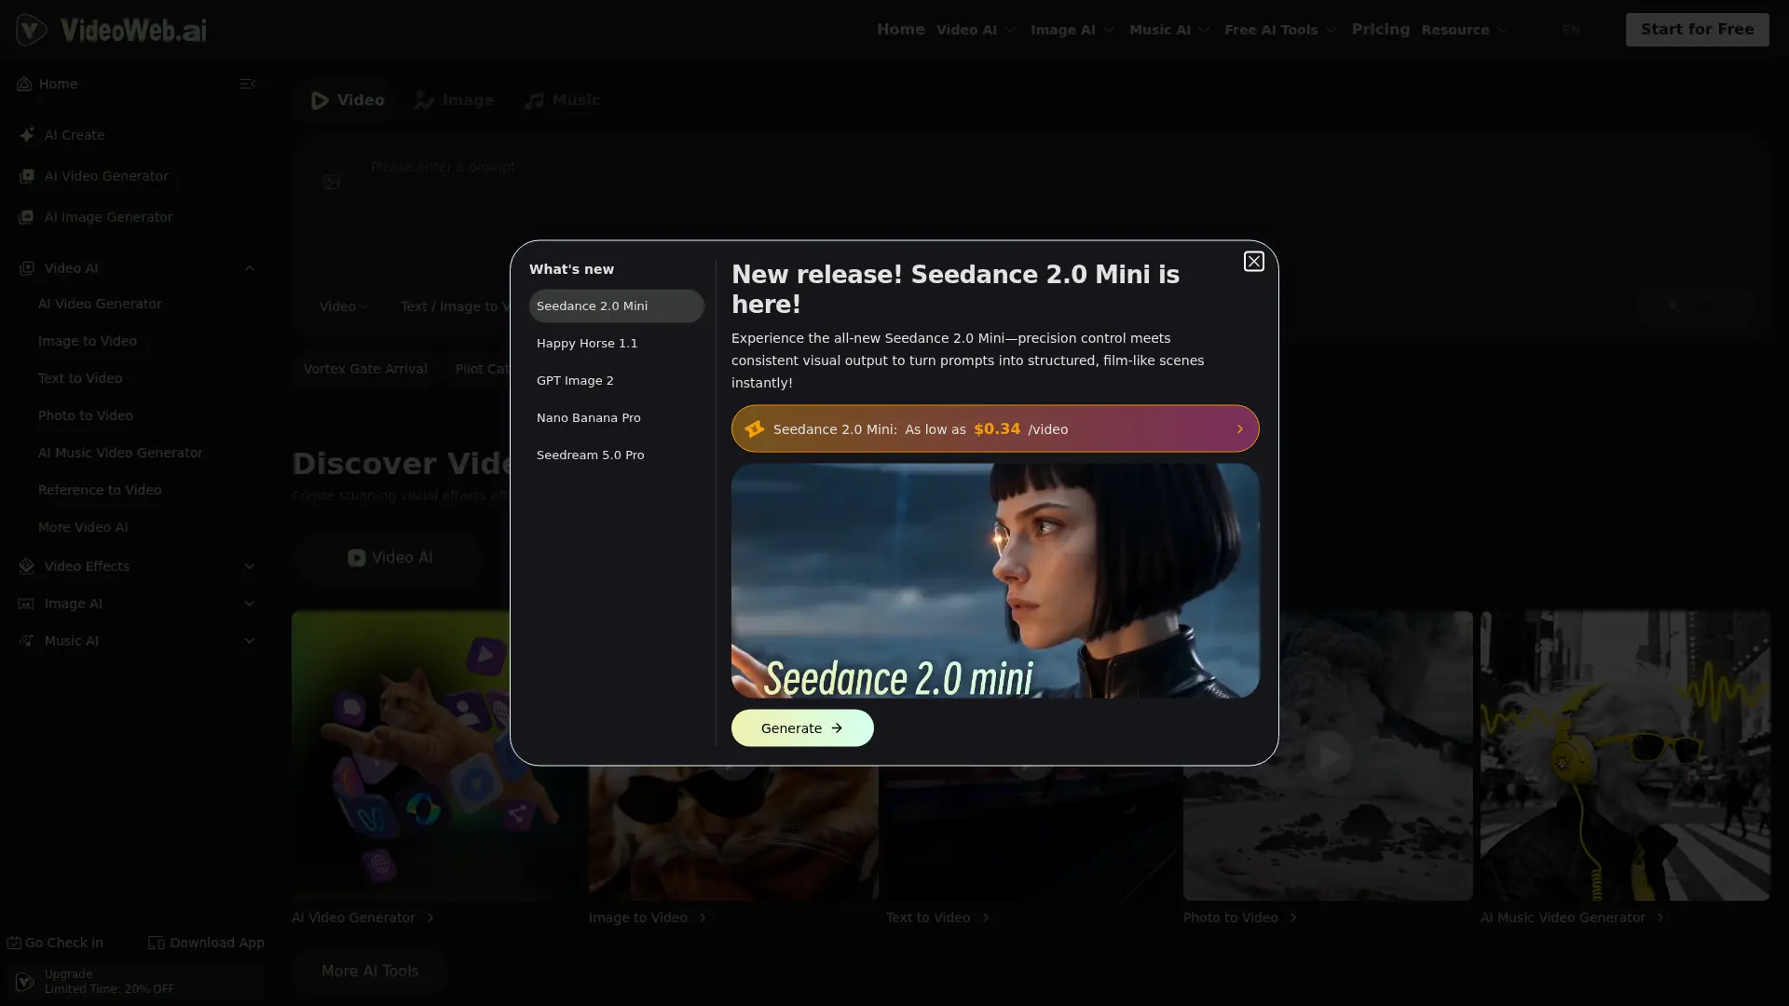This screenshot has width=1789, height=1006.
Task: Open the AI Music Video Generator thumbnail
Action: (1624, 755)
